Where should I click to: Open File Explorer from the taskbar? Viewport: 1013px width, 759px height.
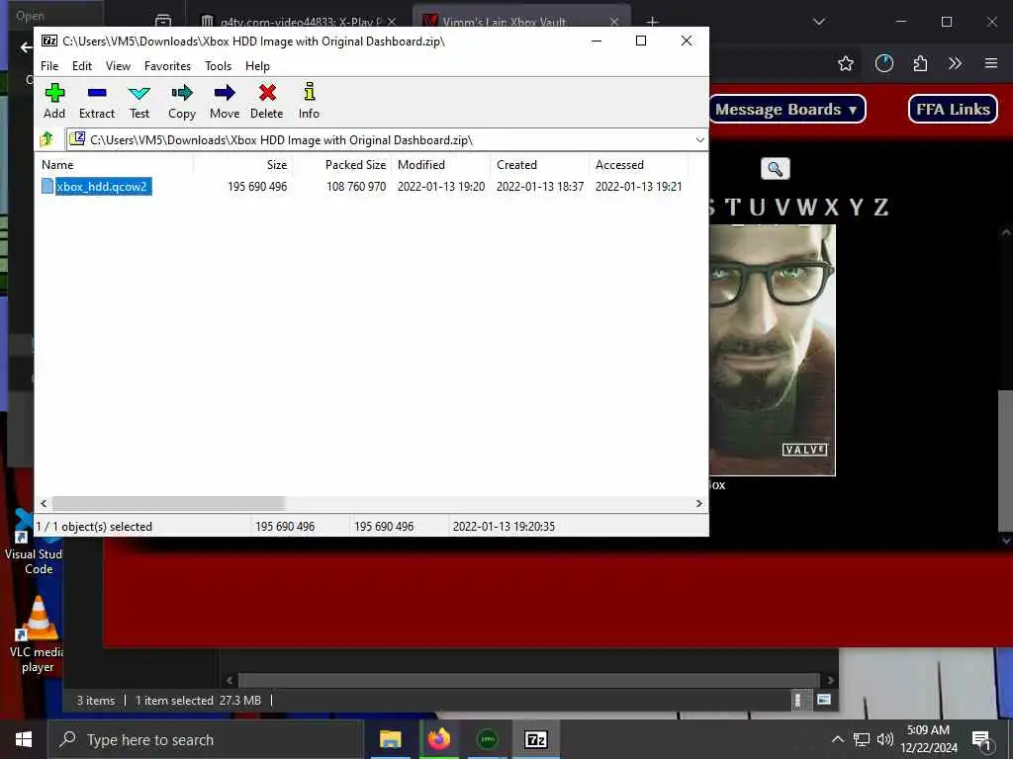(x=390, y=739)
